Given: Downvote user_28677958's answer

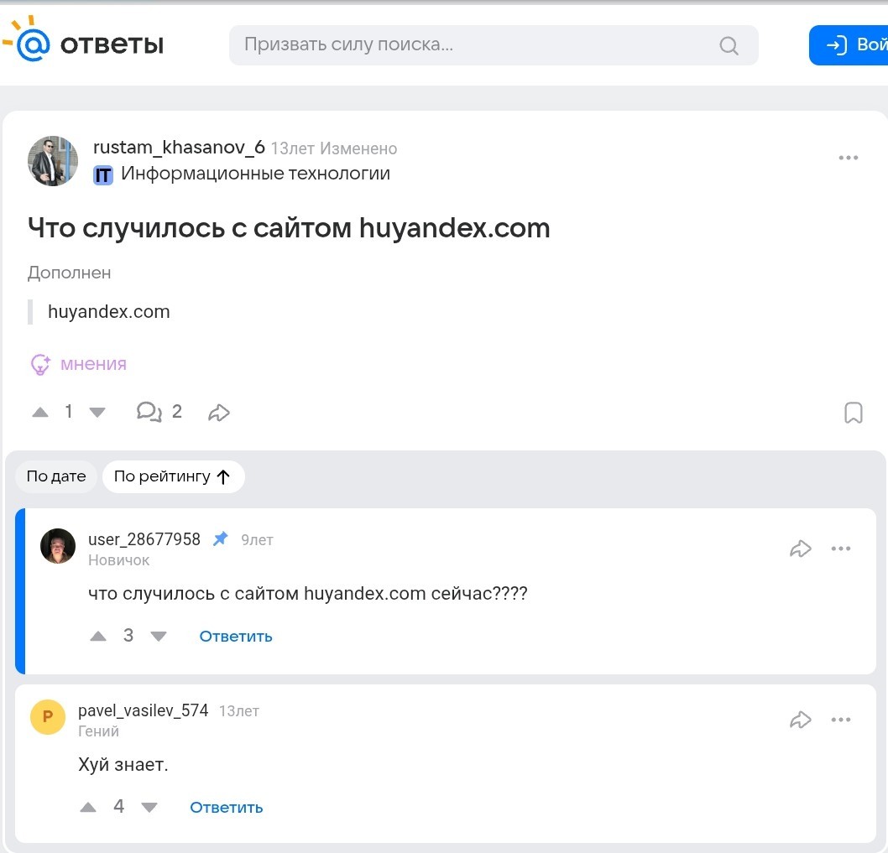Looking at the screenshot, I should pyautogui.click(x=159, y=637).
